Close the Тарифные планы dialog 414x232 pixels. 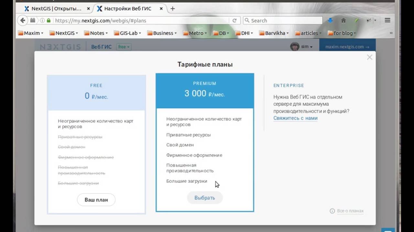pos(370,57)
